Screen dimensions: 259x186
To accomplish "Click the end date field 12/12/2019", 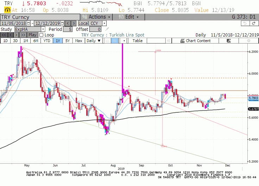I will [x=48, y=23].
